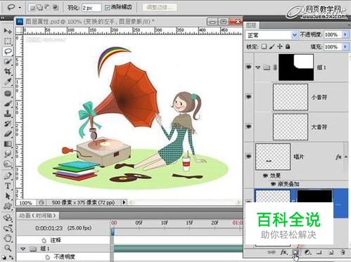Viewport: 351px width, 262px height.
Task: Click the 填充 100% value field
Action: point(333,47)
